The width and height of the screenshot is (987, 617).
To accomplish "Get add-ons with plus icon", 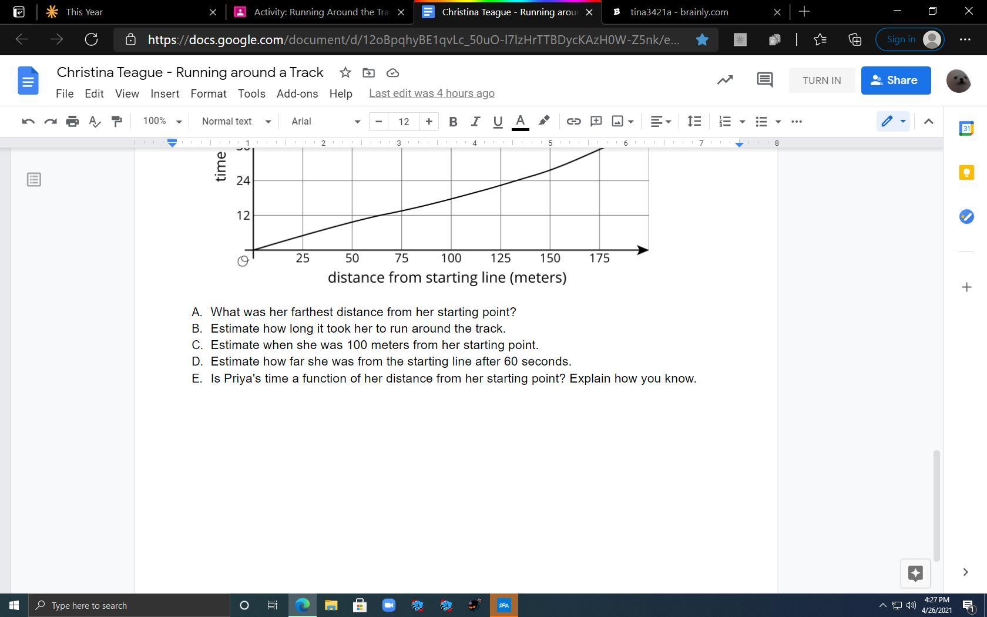I will pos(966,287).
